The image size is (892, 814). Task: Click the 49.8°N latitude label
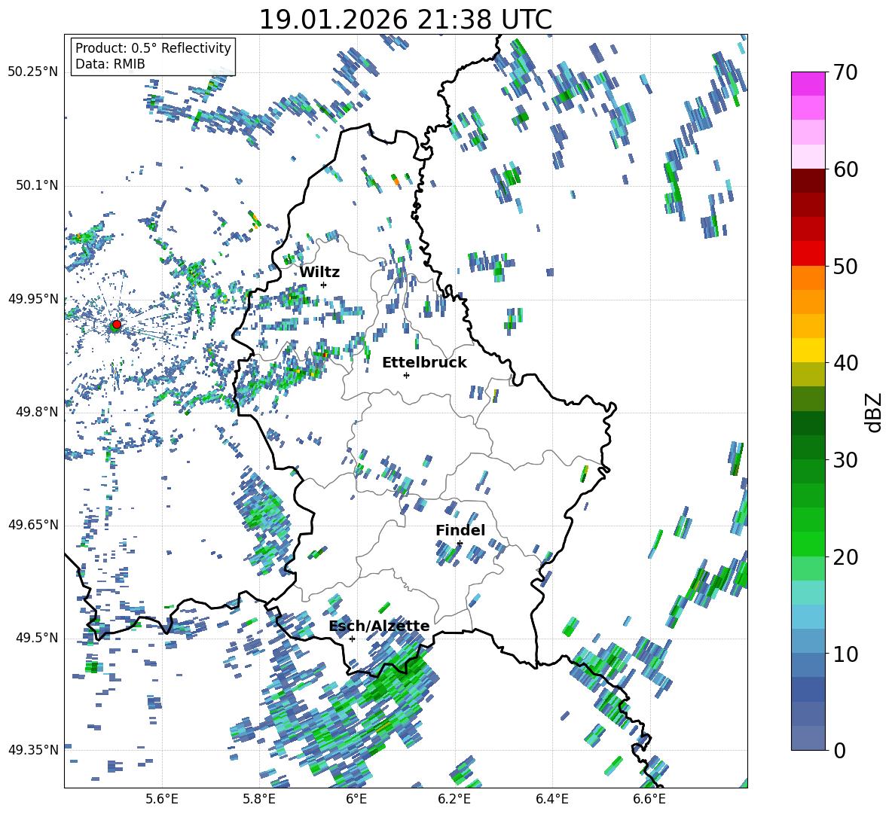[36, 412]
